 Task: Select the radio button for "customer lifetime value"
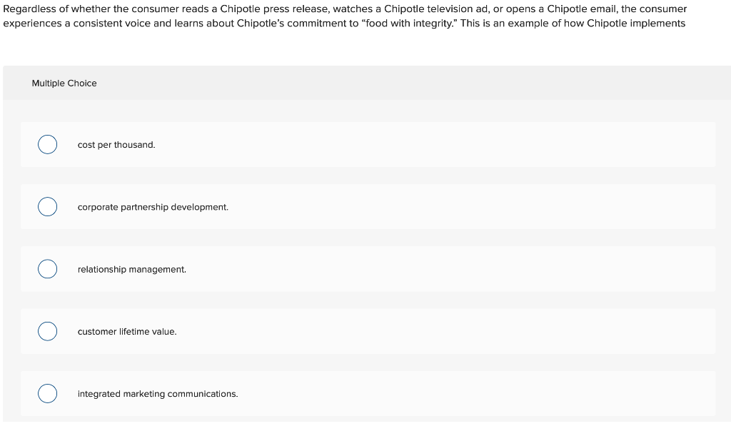[x=47, y=331]
